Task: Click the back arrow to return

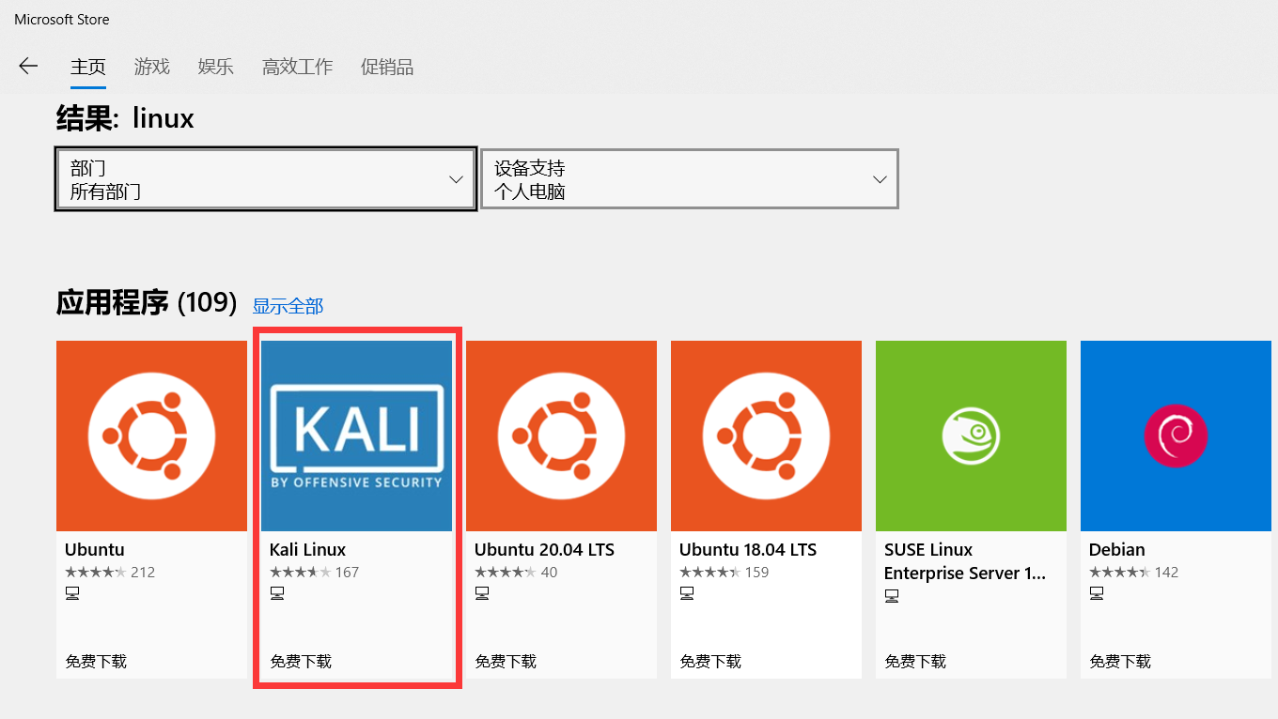Action: coord(28,66)
